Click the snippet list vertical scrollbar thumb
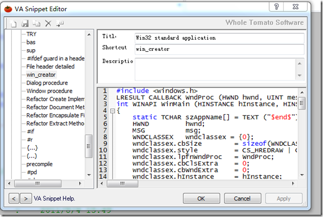The height and width of the screenshot is (217, 323). 89,146
